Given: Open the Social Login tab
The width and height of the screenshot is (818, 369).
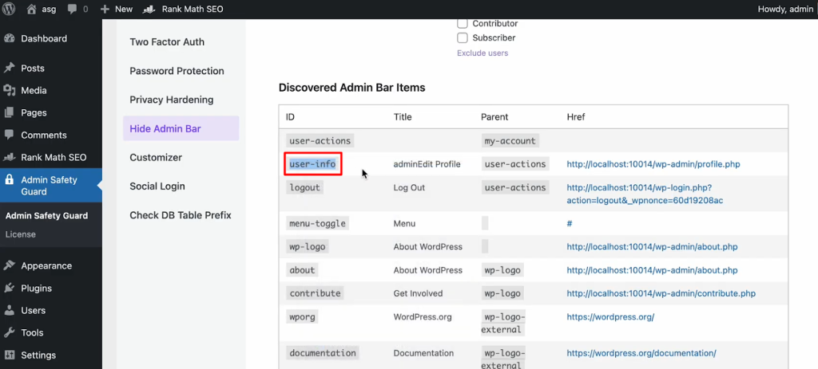Looking at the screenshot, I should click(x=157, y=186).
